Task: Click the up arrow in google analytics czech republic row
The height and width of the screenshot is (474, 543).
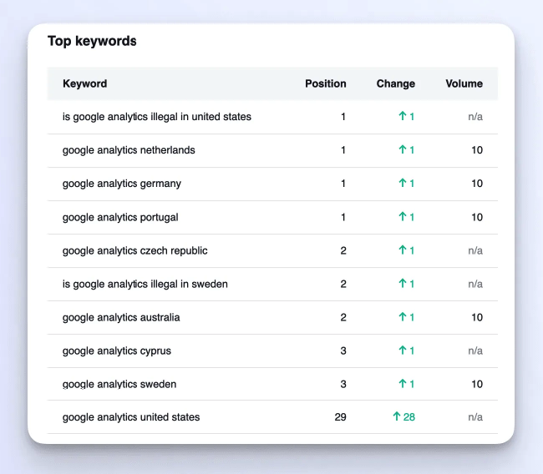Action: [402, 250]
